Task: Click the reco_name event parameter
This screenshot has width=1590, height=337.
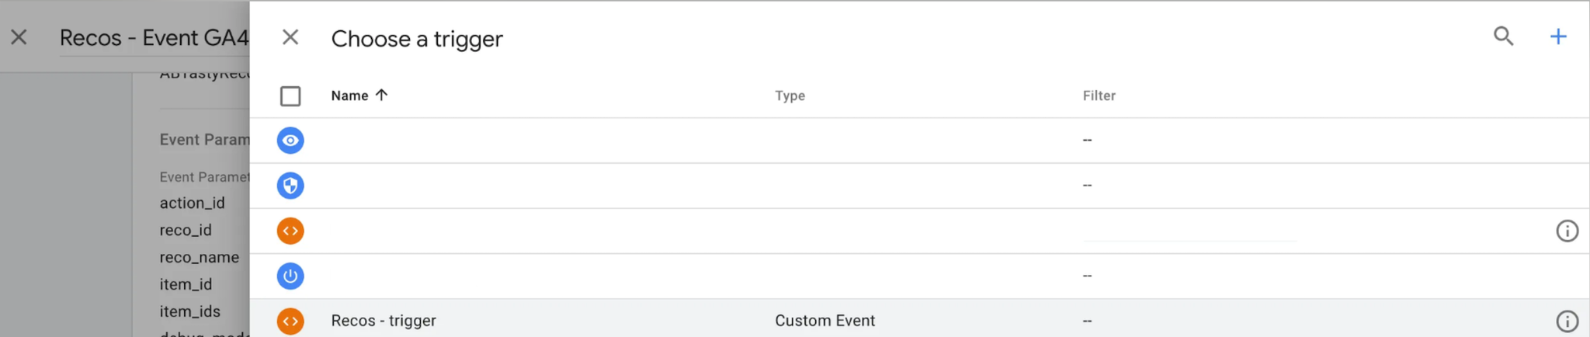Action: click(x=200, y=257)
